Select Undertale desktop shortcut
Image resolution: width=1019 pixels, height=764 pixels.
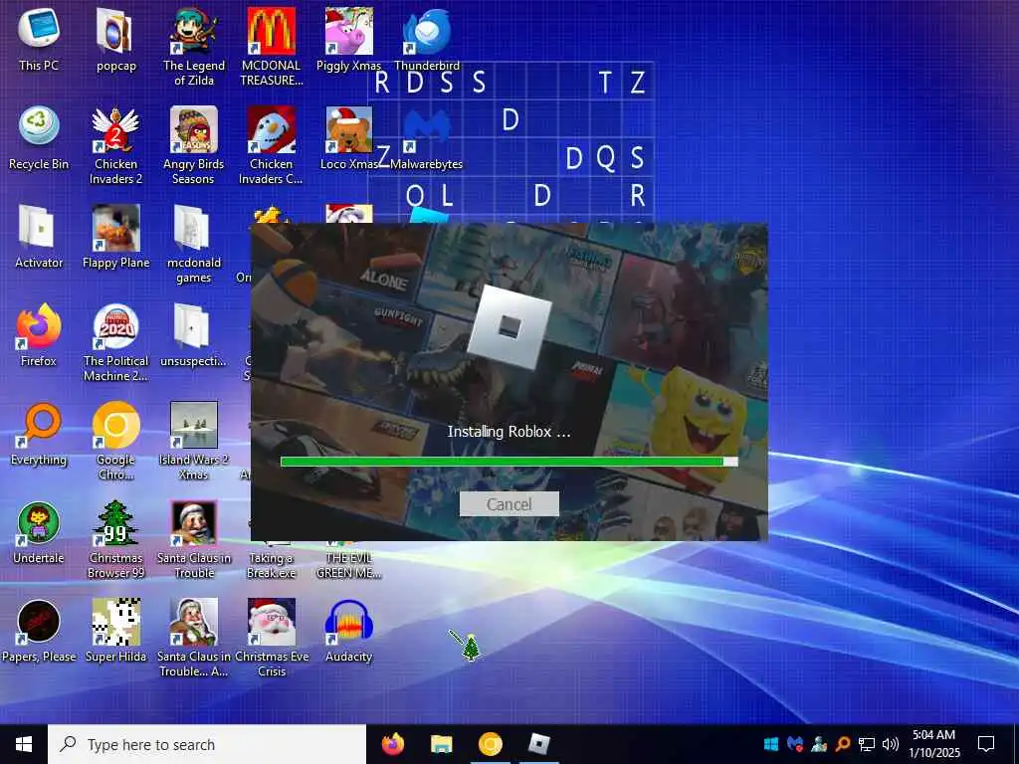[x=39, y=533]
